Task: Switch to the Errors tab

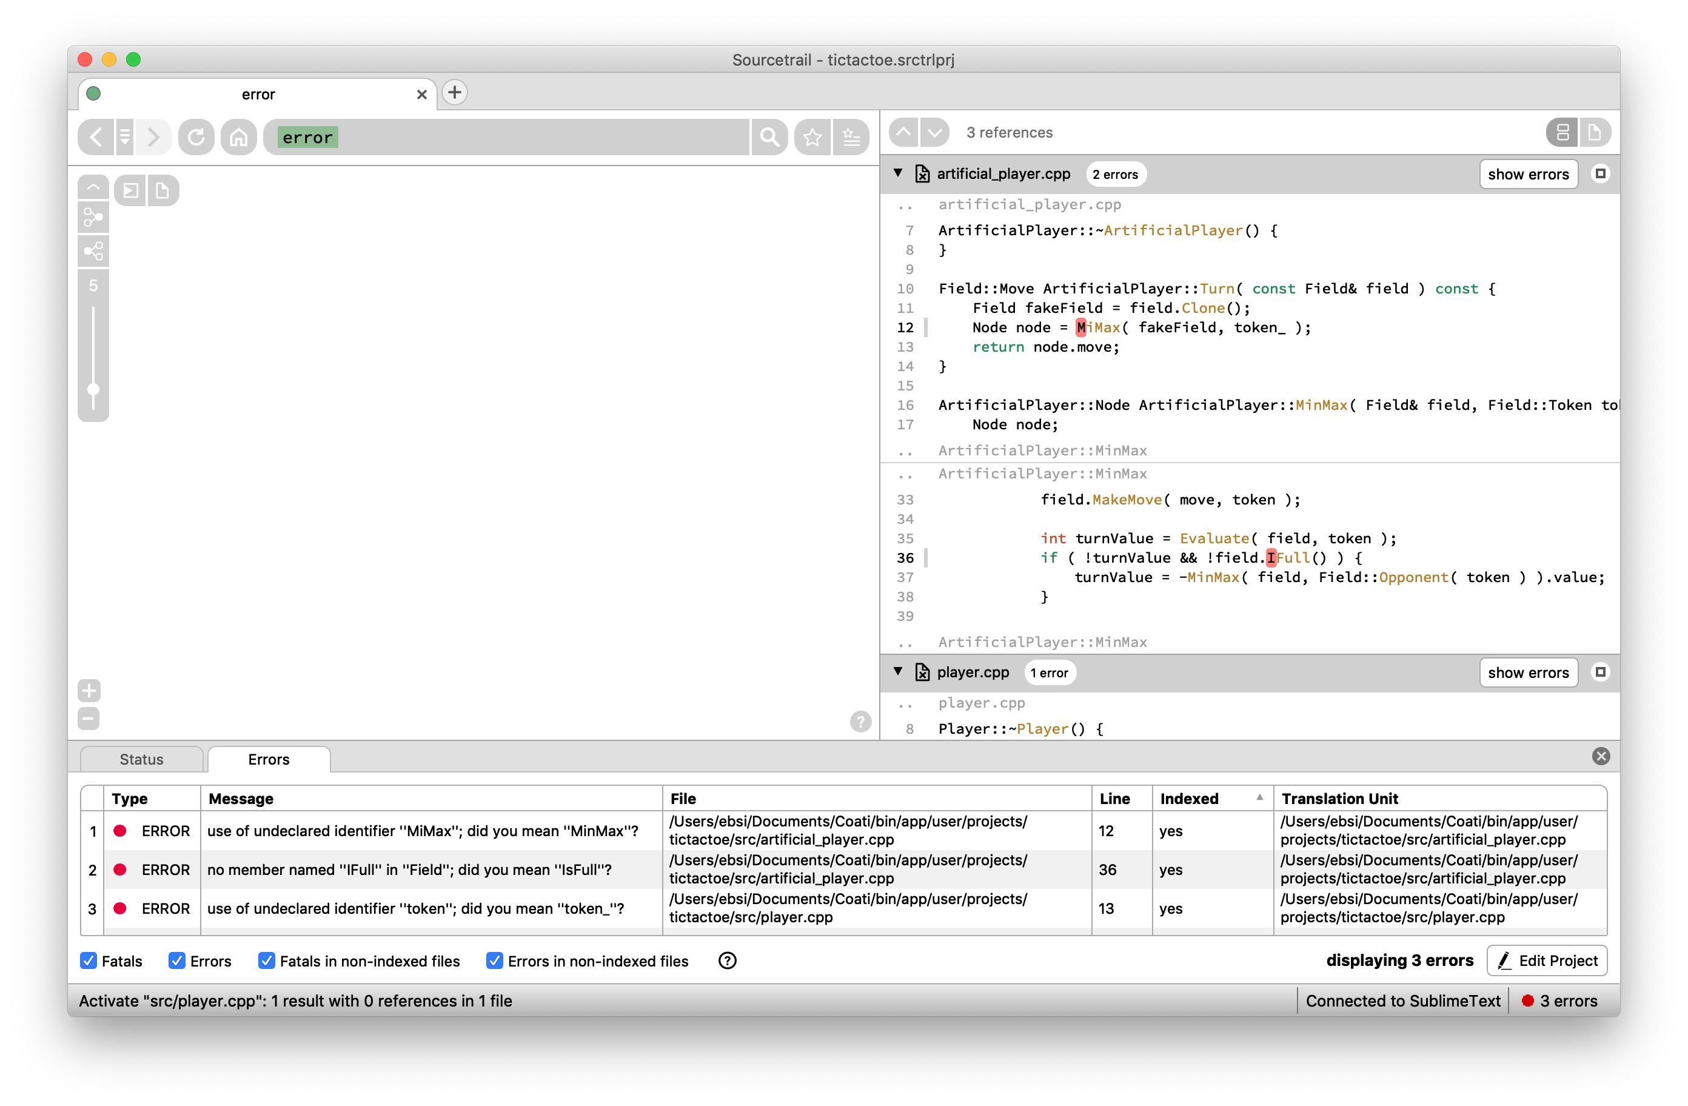Action: tap(269, 759)
